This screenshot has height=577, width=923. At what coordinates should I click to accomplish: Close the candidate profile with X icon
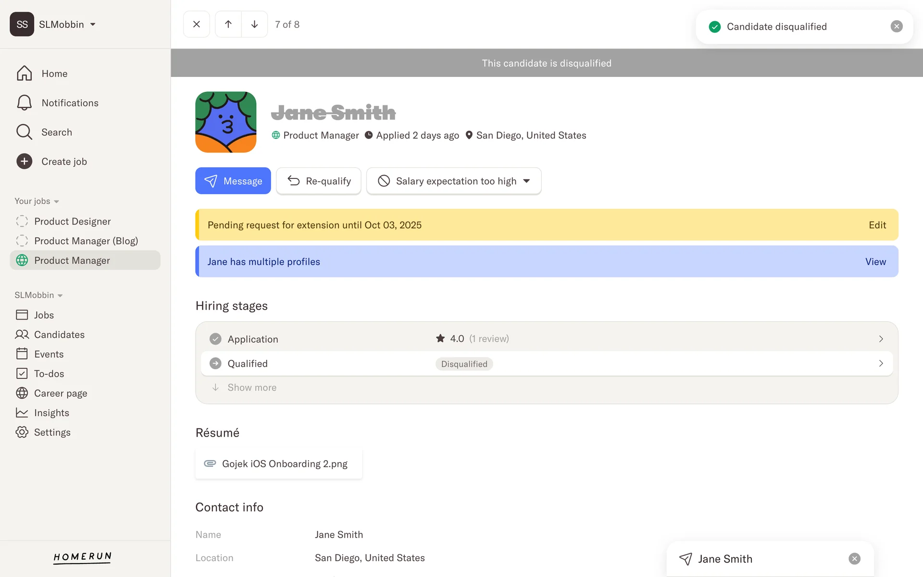196,24
